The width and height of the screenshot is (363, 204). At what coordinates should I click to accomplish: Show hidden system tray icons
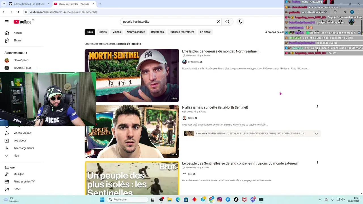pos(320,200)
